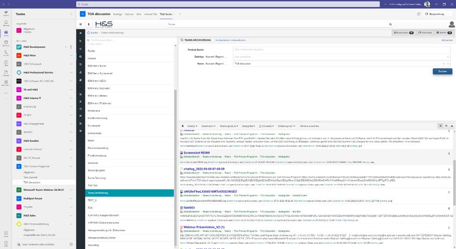Switch to the Beiträge tab
This screenshot has height=249, width=456.
tap(117, 14)
